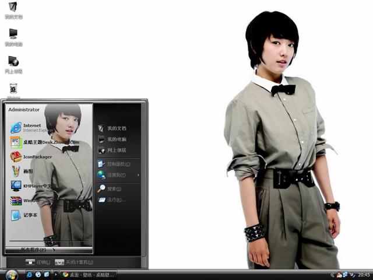The width and height of the screenshot is (373, 280).
Task: Open WinRAR from Start menu
Action: click(x=24, y=201)
